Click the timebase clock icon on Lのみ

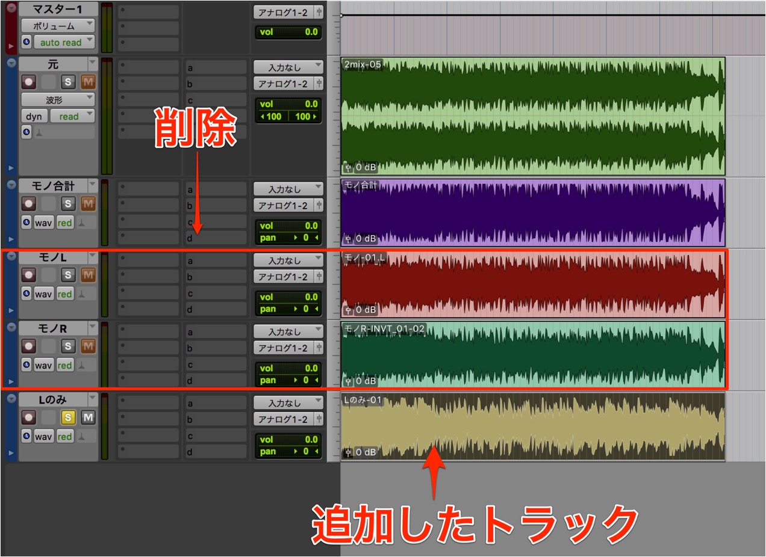click(26, 436)
